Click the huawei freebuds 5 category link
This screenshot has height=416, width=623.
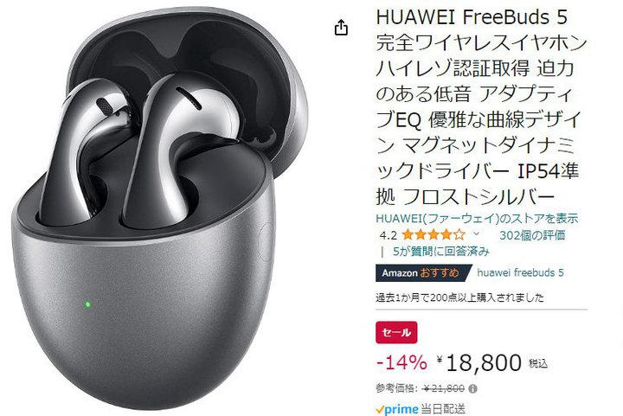(520, 272)
